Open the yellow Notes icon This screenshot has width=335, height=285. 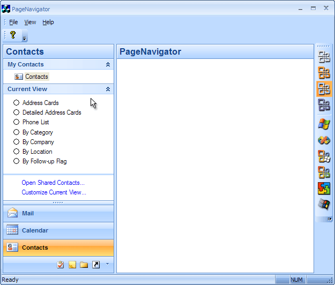(72, 265)
